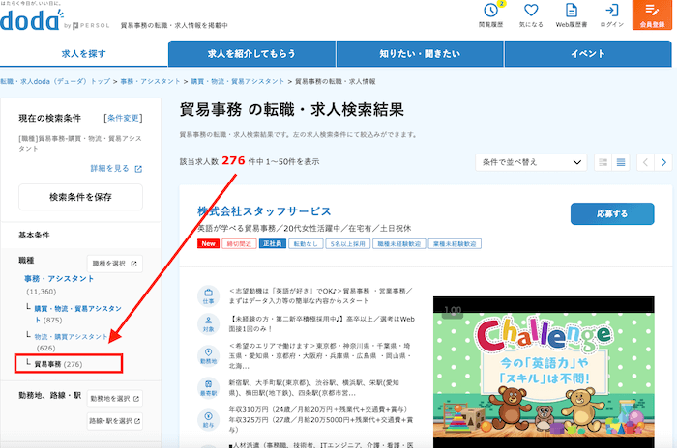This screenshot has height=448, width=677.
Task: Click the red New tag
Action: tap(208, 244)
